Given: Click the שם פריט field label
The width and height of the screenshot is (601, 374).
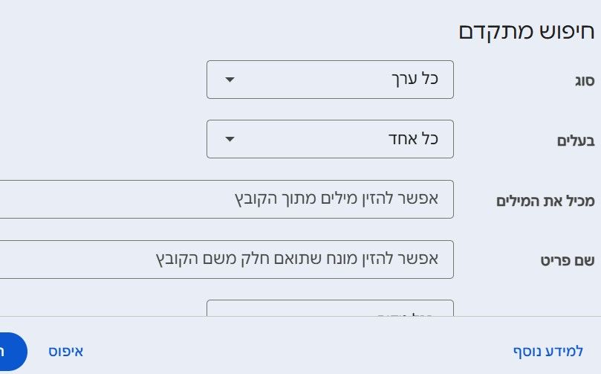Looking at the screenshot, I should pyautogui.click(x=568, y=261).
